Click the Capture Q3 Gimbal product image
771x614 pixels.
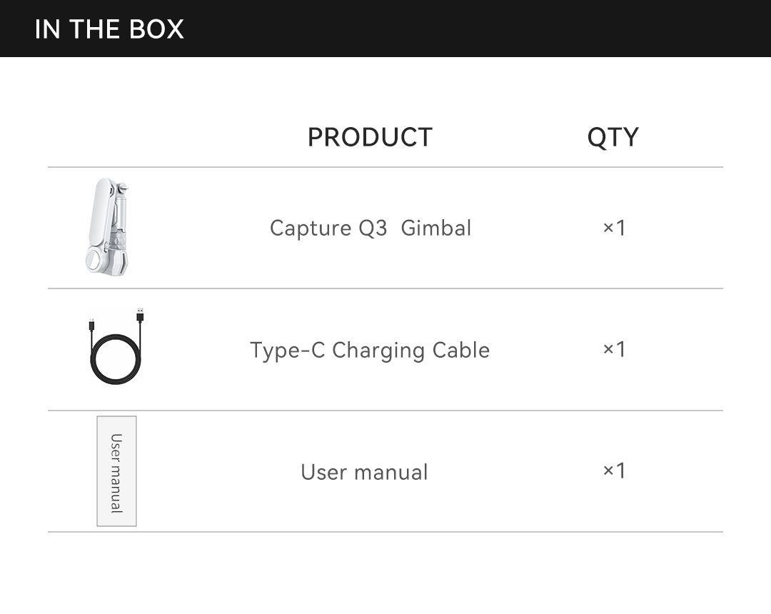(x=107, y=226)
